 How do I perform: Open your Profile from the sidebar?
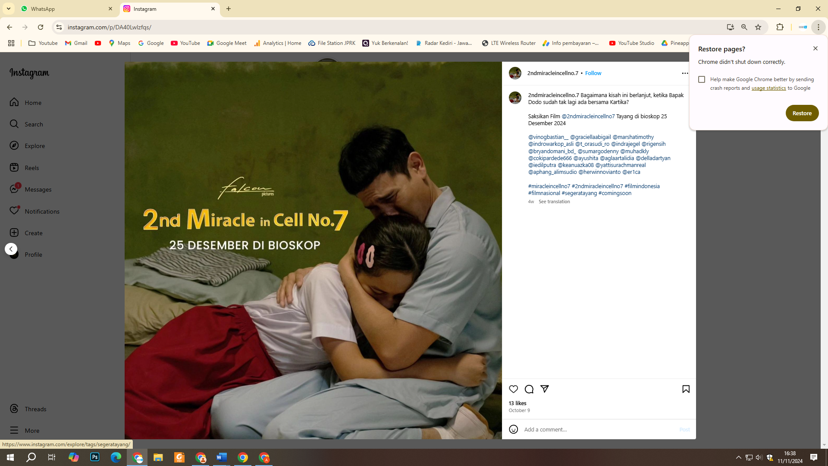pos(26,255)
